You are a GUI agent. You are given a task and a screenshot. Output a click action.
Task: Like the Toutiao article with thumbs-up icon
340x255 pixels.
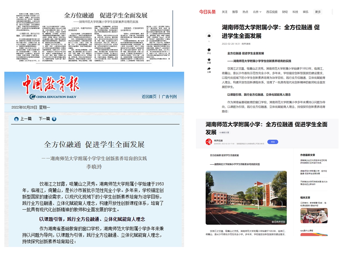(209, 36)
